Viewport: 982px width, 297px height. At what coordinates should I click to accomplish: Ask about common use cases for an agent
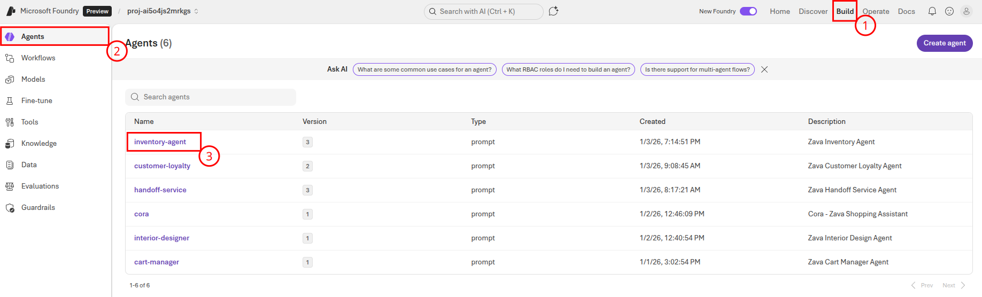pos(424,69)
